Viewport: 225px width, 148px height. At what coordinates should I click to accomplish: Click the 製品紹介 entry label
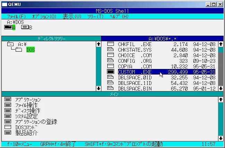(26, 133)
